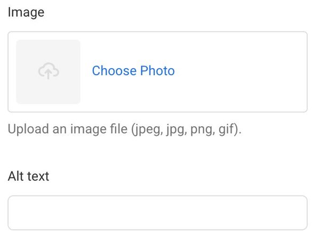Click the light gray upload tile
319x244 pixels.
click(48, 72)
